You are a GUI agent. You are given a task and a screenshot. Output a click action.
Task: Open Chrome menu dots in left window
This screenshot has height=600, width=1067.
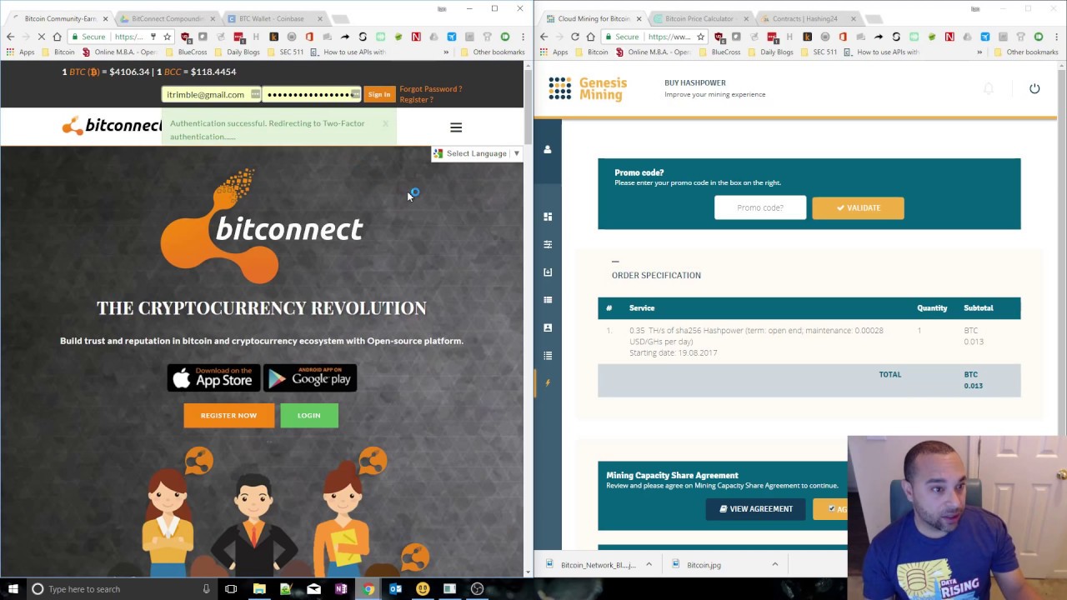523,37
